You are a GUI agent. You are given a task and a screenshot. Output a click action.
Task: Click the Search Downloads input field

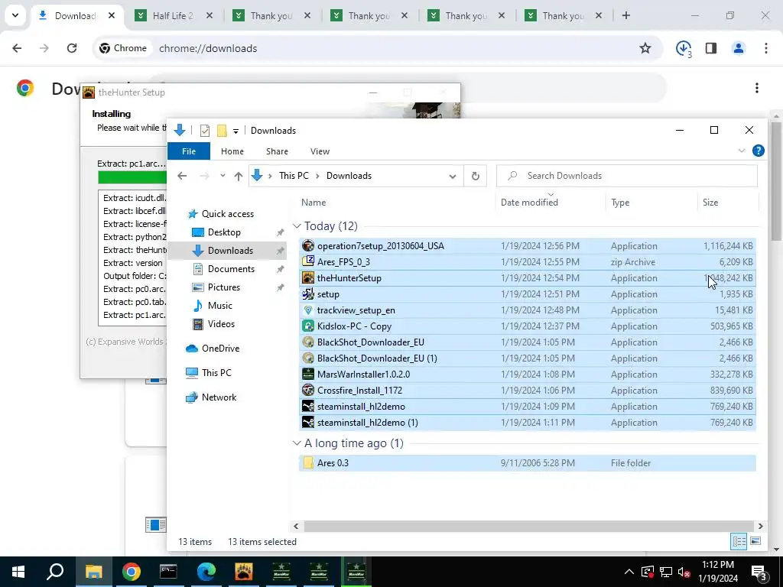tap(627, 176)
